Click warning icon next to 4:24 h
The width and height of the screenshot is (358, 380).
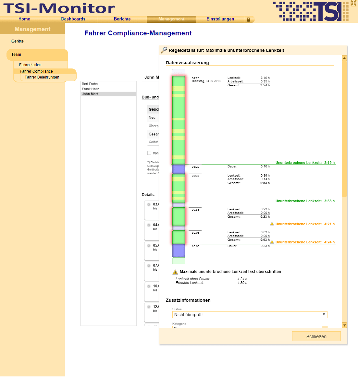pyautogui.click(x=272, y=242)
